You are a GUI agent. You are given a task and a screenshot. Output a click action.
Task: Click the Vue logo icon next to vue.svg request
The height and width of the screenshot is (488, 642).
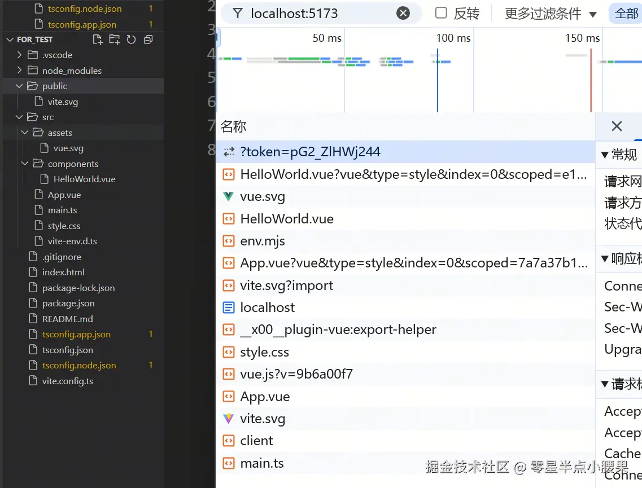pyautogui.click(x=228, y=196)
